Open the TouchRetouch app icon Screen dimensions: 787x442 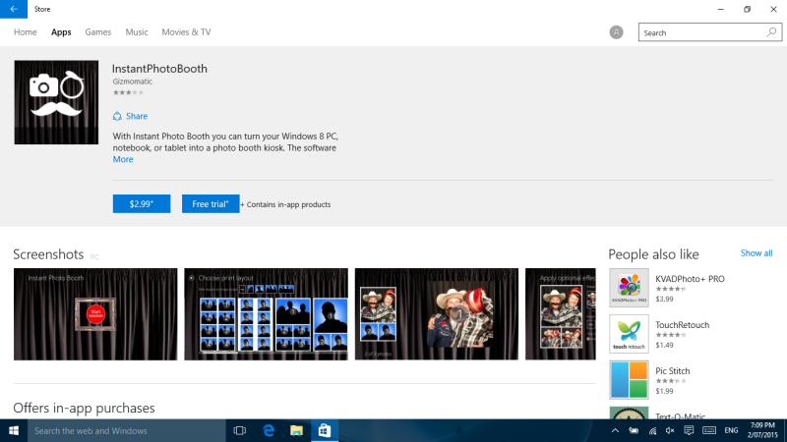[x=629, y=334]
